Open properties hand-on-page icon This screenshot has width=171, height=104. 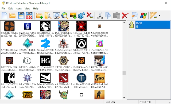[x=135, y=16]
